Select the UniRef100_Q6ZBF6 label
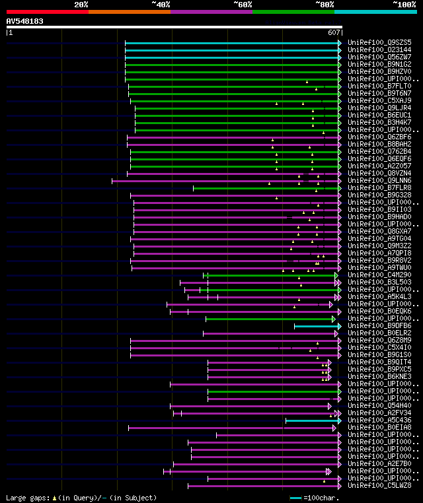The width and height of the screenshot is (423, 503). (x=379, y=137)
